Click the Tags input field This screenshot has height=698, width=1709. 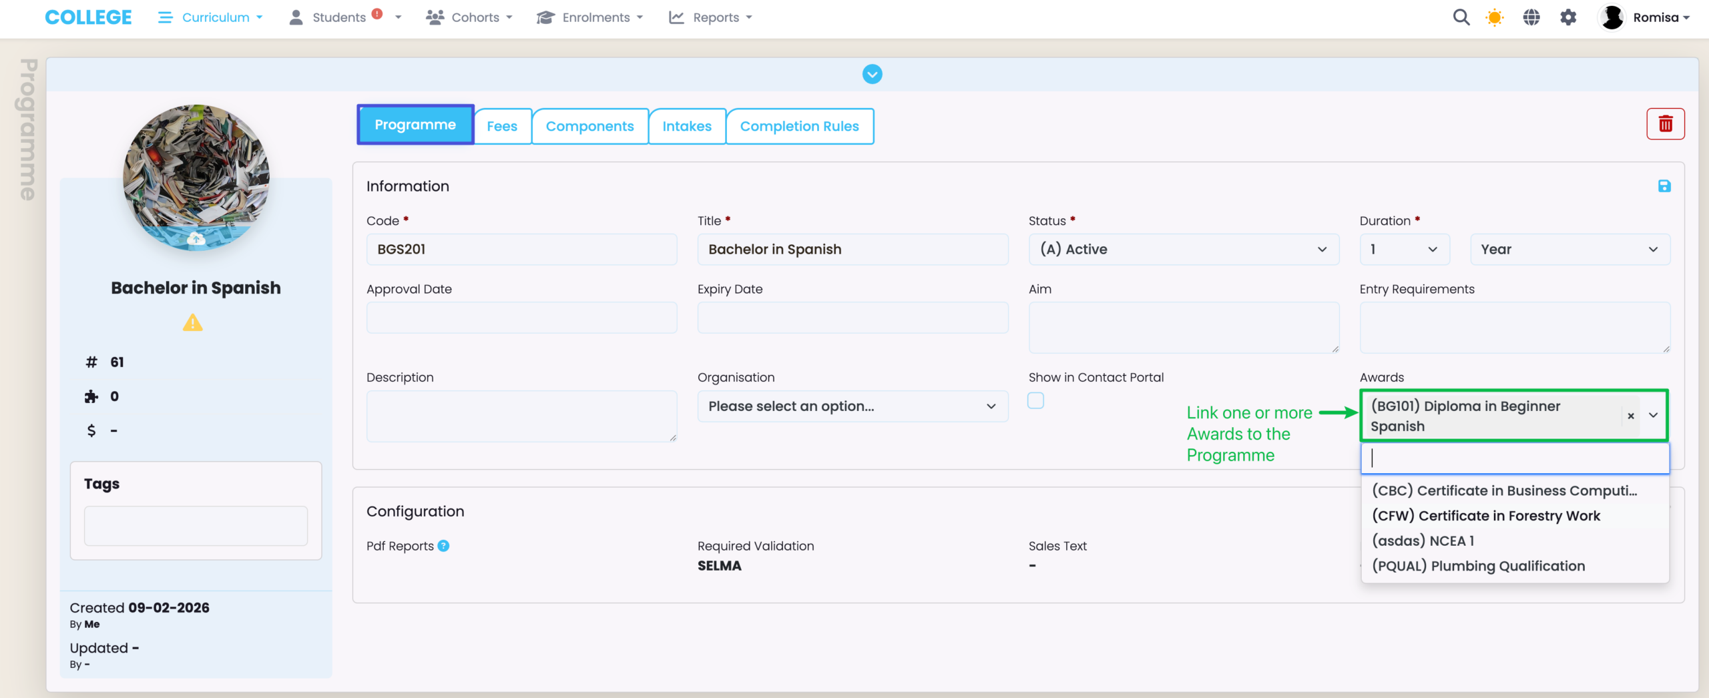click(196, 526)
